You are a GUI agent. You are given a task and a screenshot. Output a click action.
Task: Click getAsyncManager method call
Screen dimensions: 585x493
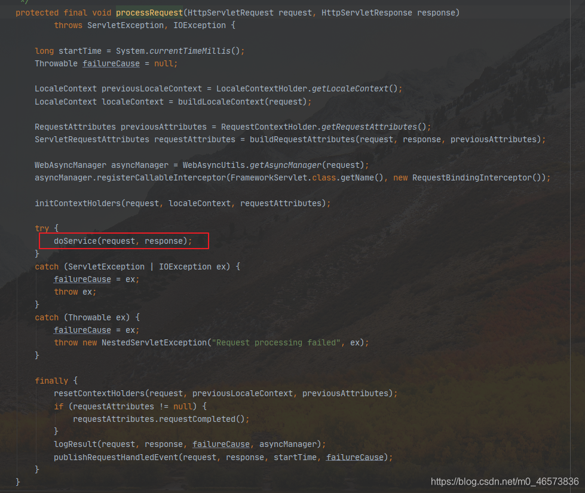pyautogui.click(x=286, y=165)
